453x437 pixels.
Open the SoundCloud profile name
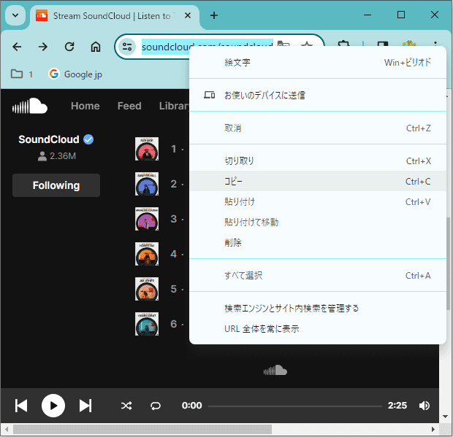pyautogui.click(x=48, y=139)
